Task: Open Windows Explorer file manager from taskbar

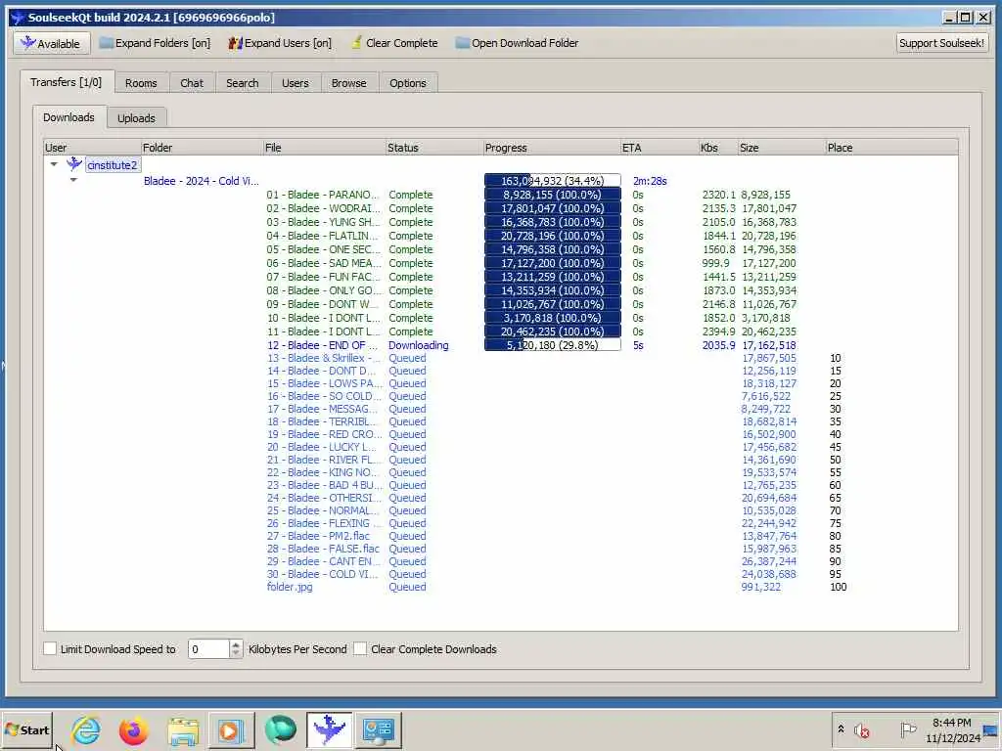Action: click(x=183, y=729)
